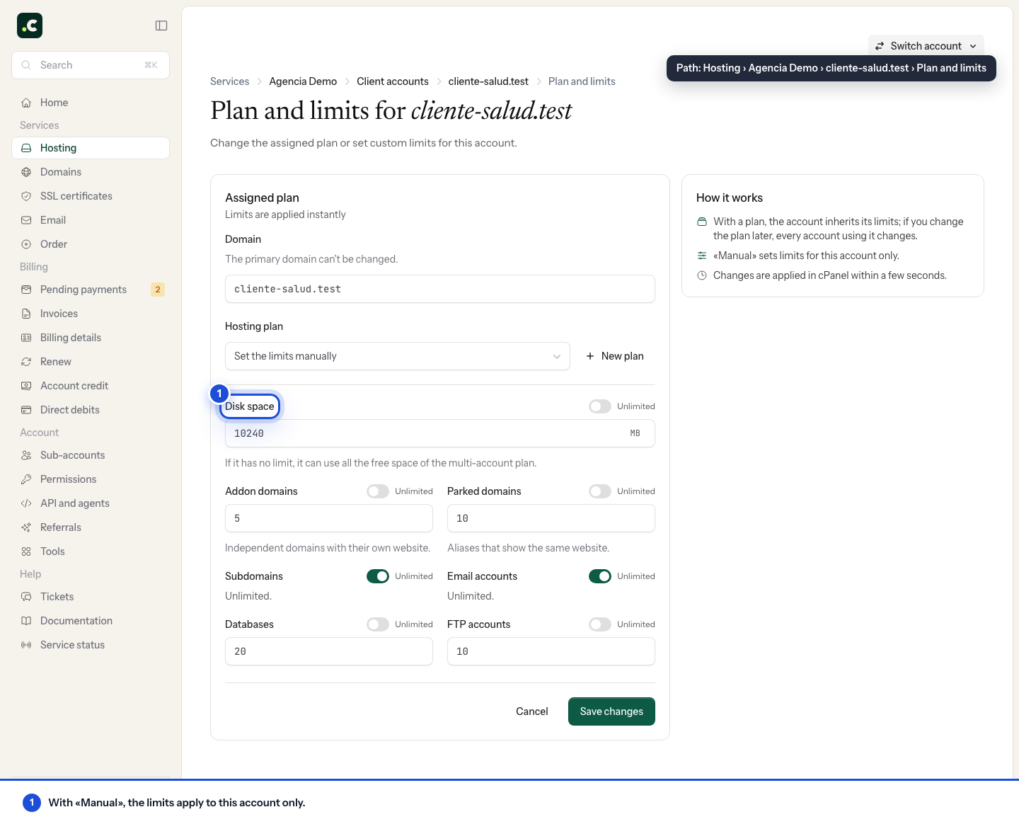The image size is (1019, 824).
Task: Click the Order plus-circle icon
Action: click(26, 244)
